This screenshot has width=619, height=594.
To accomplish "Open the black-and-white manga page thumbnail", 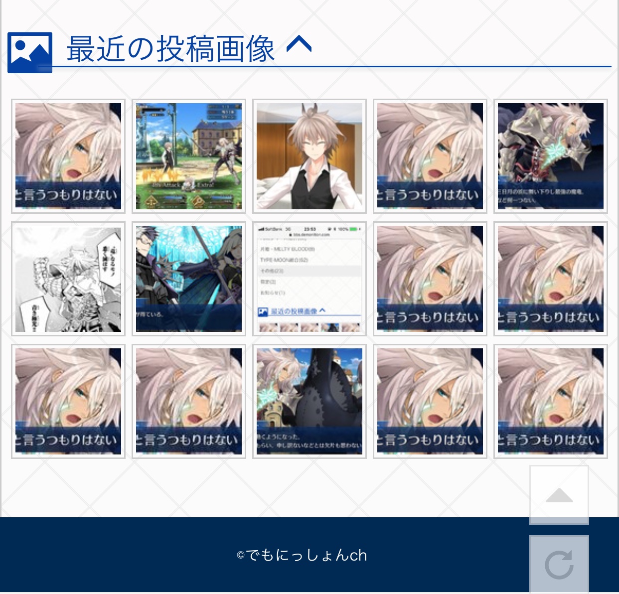I will [68, 279].
